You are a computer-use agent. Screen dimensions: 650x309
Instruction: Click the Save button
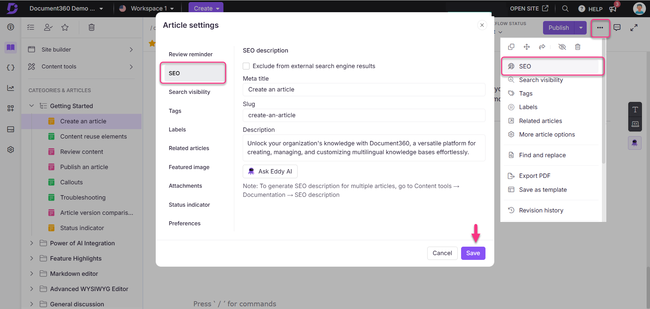[x=473, y=253]
